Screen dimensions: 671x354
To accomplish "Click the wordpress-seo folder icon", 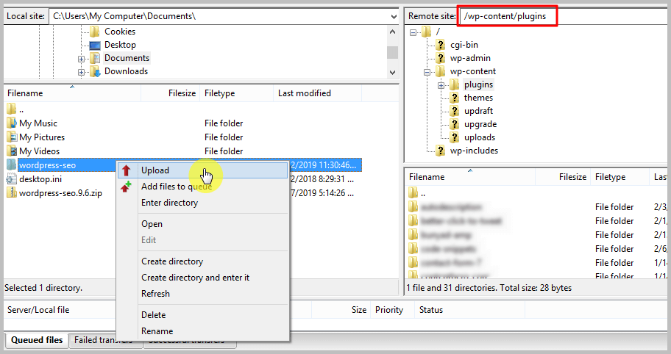I will tap(12, 165).
